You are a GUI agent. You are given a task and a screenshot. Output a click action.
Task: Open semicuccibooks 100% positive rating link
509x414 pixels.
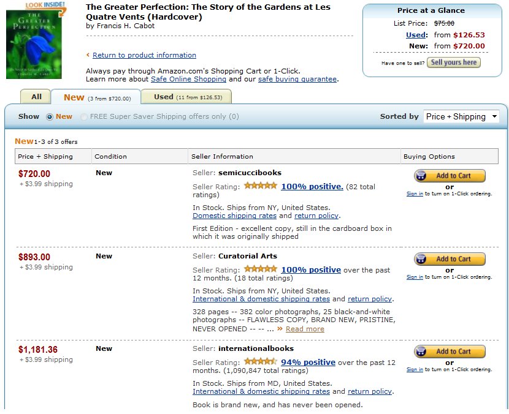pos(312,187)
